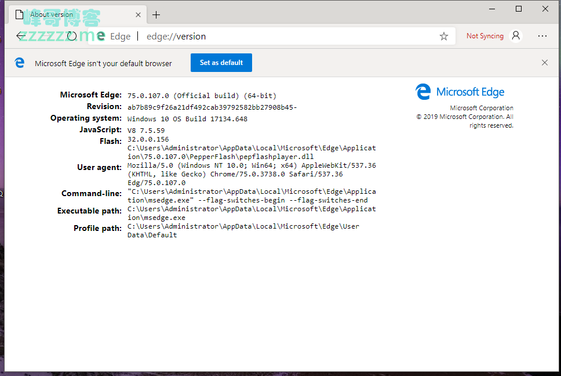Click the Data\Default profile path line

[152, 235]
